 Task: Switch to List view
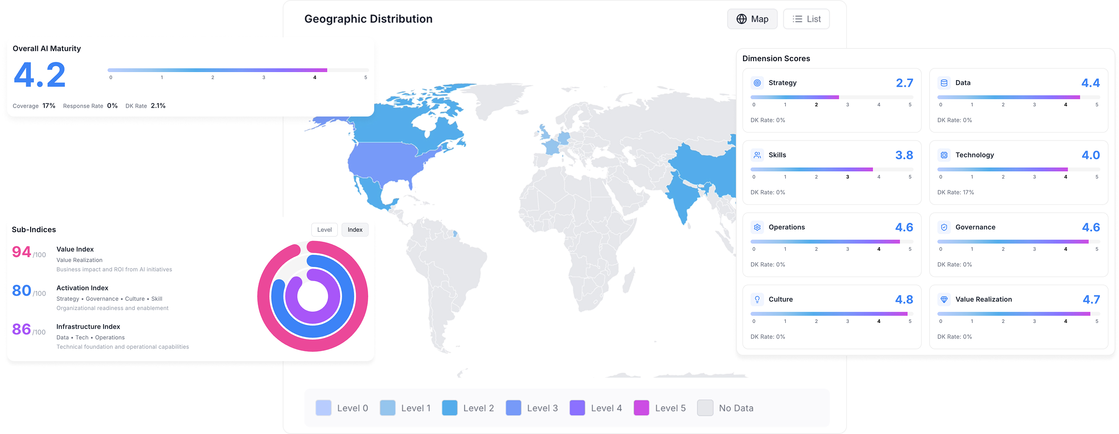point(806,19)
